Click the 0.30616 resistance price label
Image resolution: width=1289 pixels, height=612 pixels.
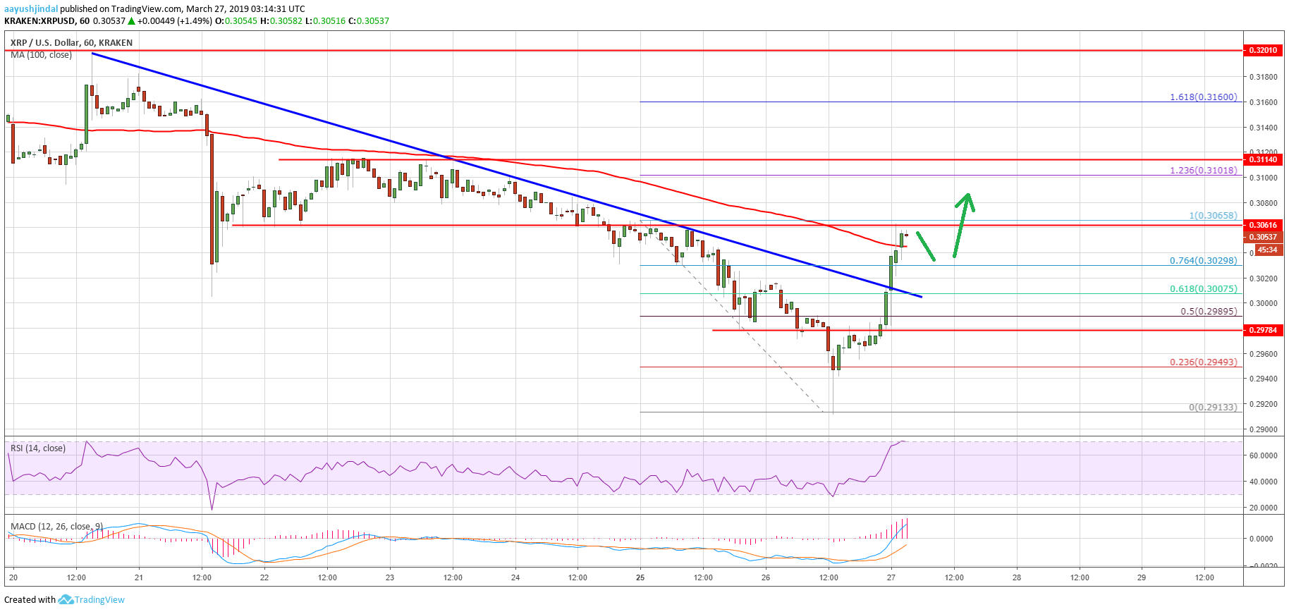(1263, 226)
